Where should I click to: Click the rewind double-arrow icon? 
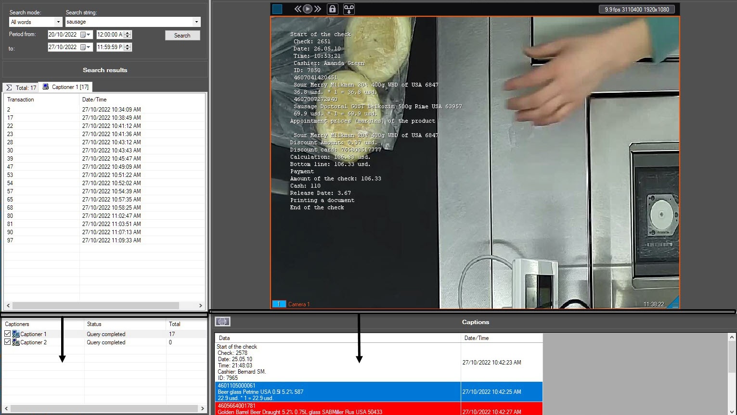coord(298,9)
